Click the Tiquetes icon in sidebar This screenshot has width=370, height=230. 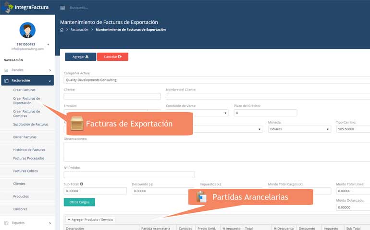[6, 223]
